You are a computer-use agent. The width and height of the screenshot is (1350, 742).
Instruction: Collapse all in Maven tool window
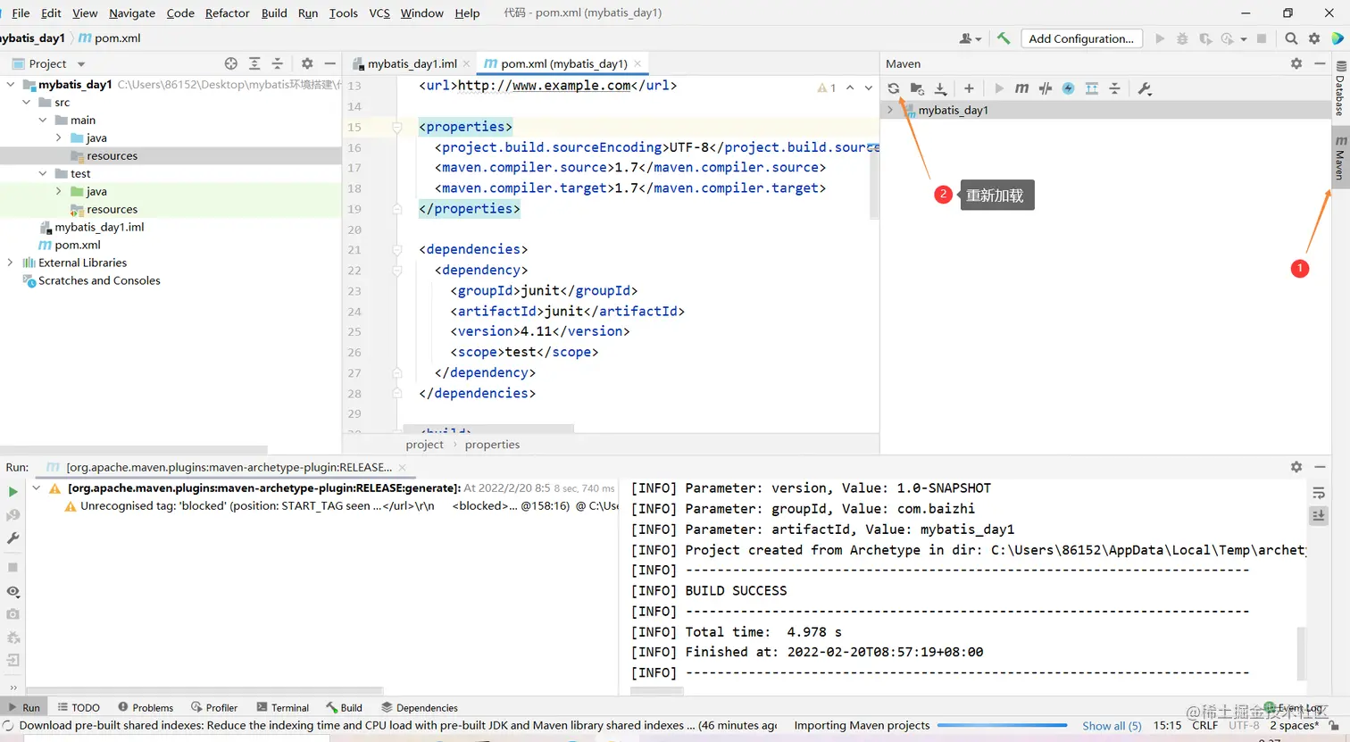tap(1114, 88)
